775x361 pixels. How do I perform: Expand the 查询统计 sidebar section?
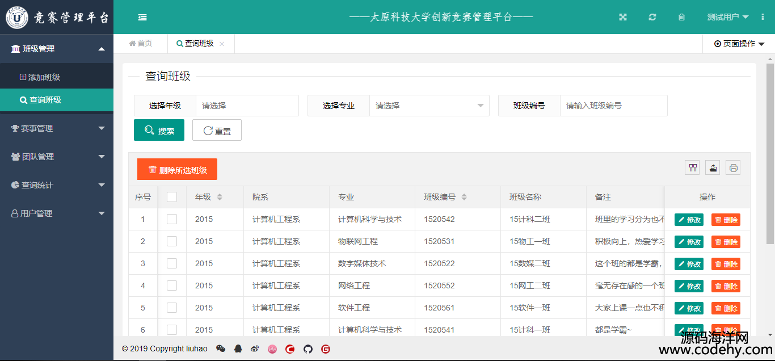pyautogui.click(x=57, y=185)
